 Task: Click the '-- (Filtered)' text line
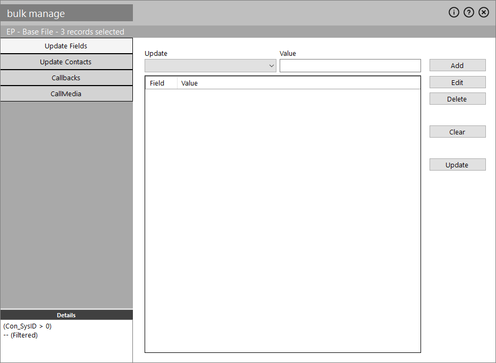coord(21,335)
